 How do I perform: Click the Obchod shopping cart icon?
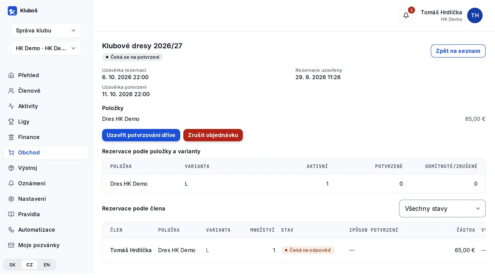11,153
